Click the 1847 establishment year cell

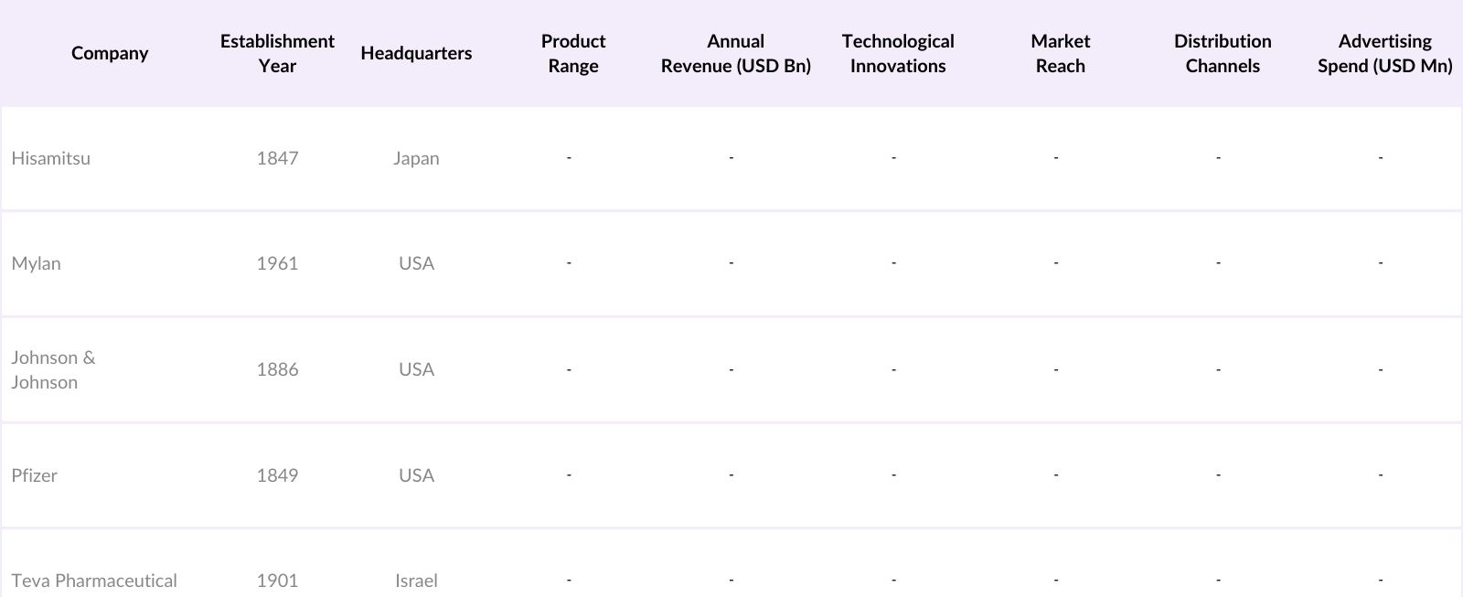277,158
